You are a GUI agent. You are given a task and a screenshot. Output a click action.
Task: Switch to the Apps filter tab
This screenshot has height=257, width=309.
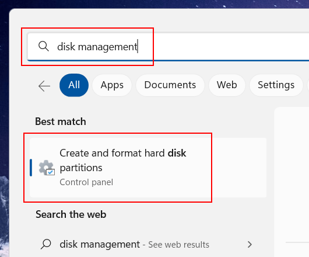pyautogui.click(x=112, y=85)
